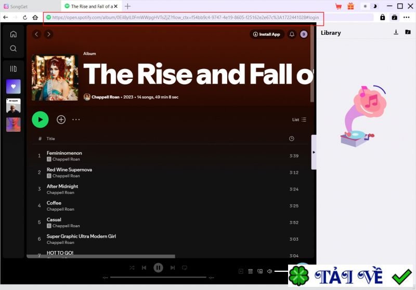Go to the browser home page icon
Viewport: 416px width, 290px height.
click(x=35, y=18)
